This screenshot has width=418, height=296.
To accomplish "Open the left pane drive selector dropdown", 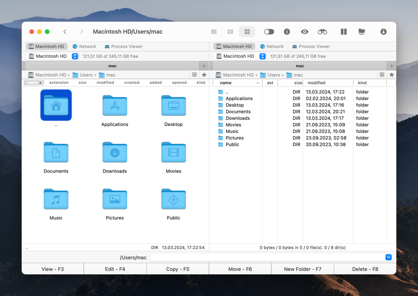I will point(74,56).
